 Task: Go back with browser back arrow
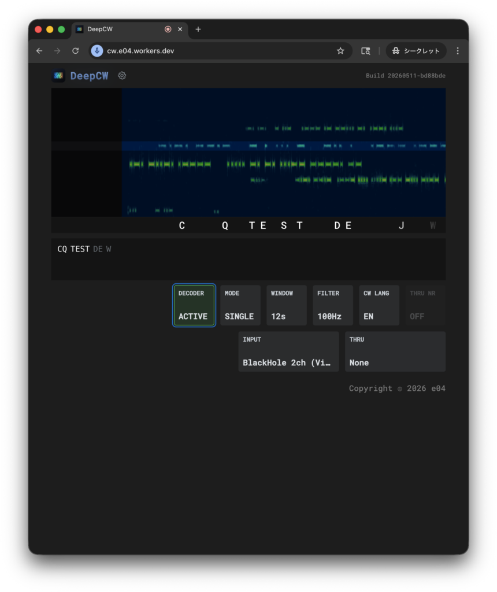click(40, 51)
